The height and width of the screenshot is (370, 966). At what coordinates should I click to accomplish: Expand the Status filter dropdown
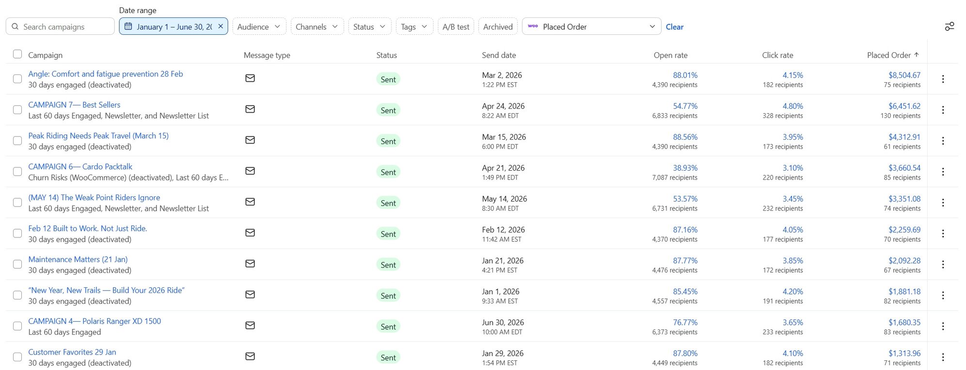click(x=370, y=27)
